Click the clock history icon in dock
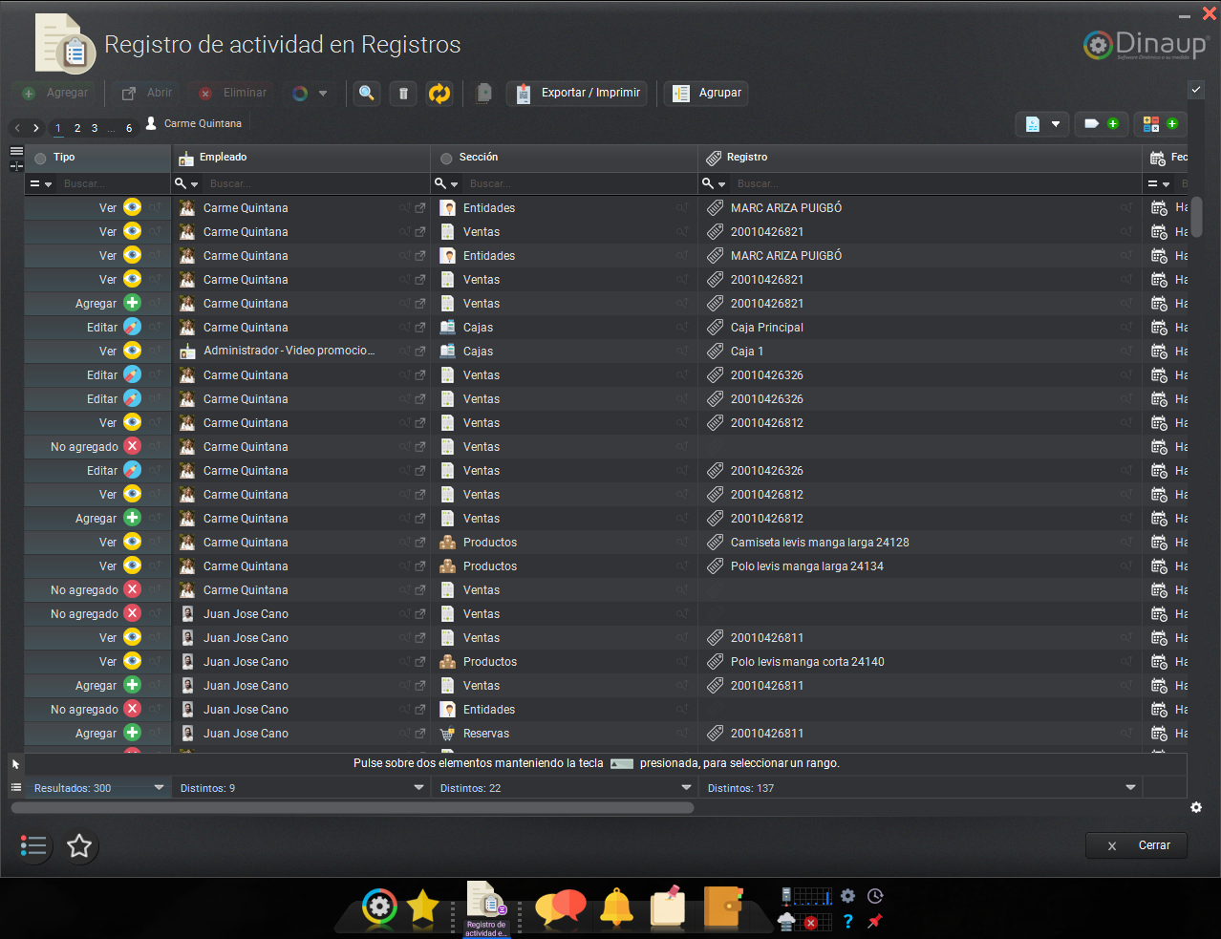The height and width of the screenshot is (939, 1221). (875, 896)
